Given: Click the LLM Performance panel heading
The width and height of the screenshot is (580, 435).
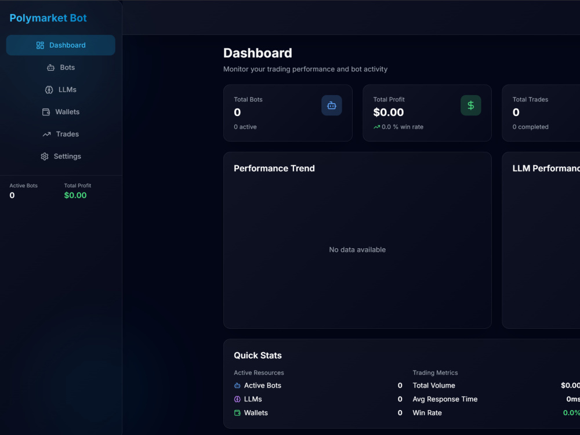Looking at the screenshot, I should pyautogui.click(x=546, y=168).
